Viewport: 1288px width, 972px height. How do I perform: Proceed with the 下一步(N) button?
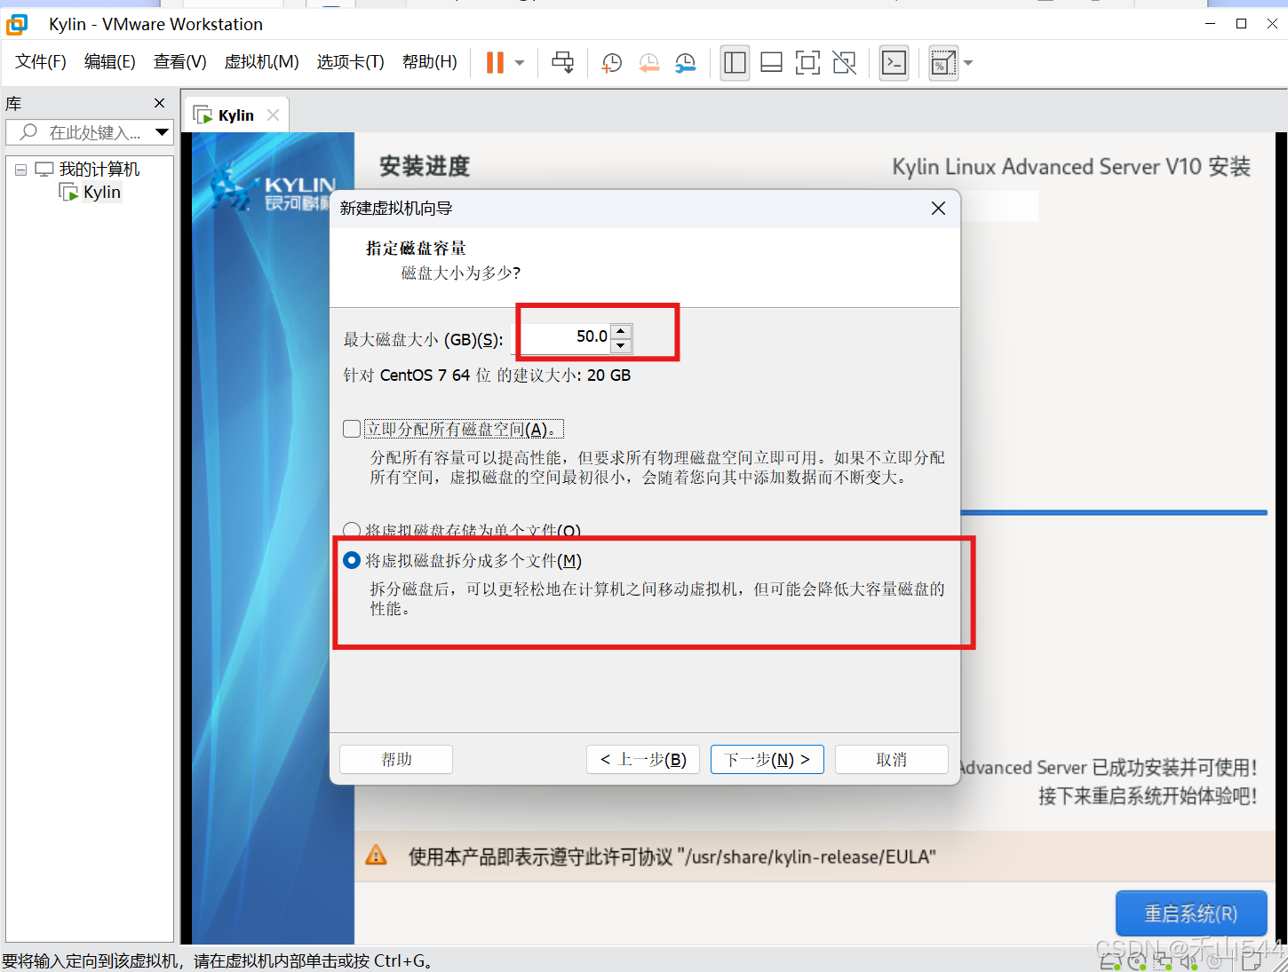pos(767,759)
